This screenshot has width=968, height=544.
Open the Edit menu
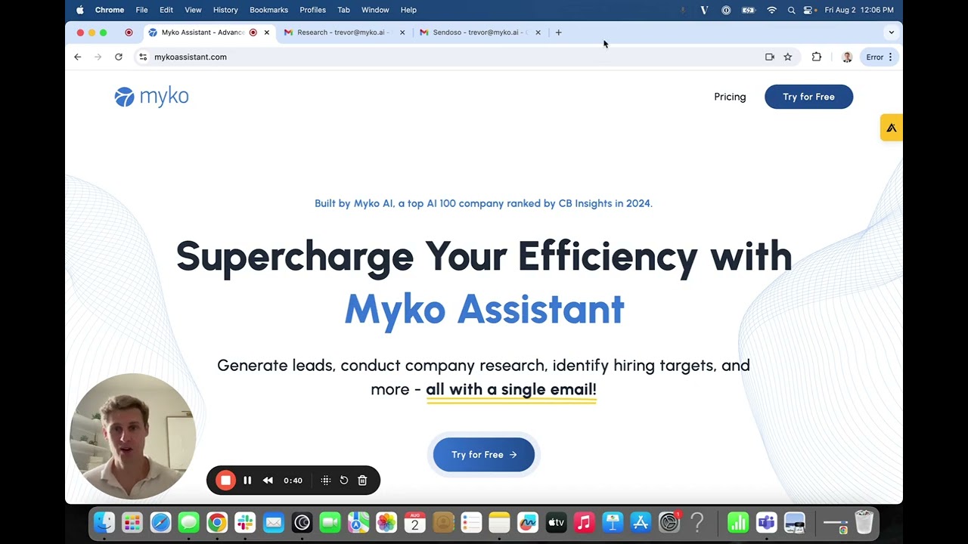[x=166, y=10]
